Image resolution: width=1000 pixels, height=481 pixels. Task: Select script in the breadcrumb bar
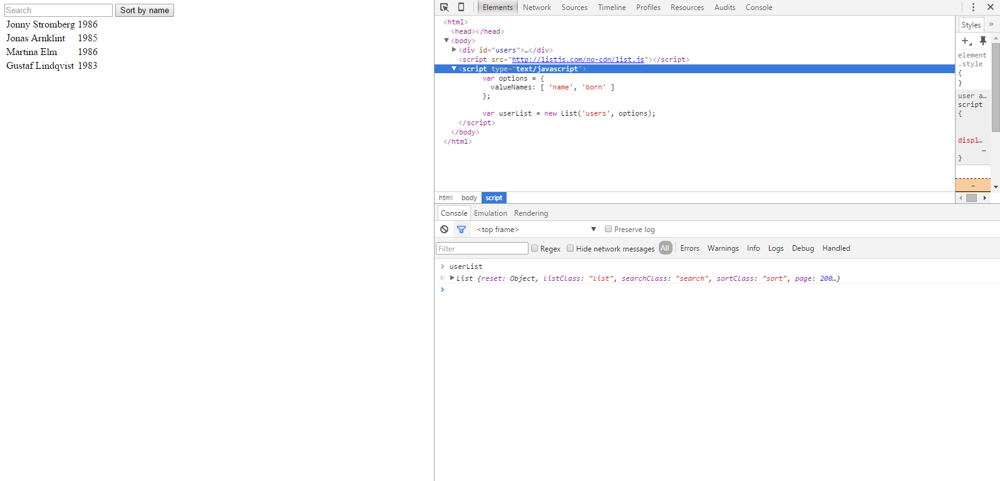point(494,198)
